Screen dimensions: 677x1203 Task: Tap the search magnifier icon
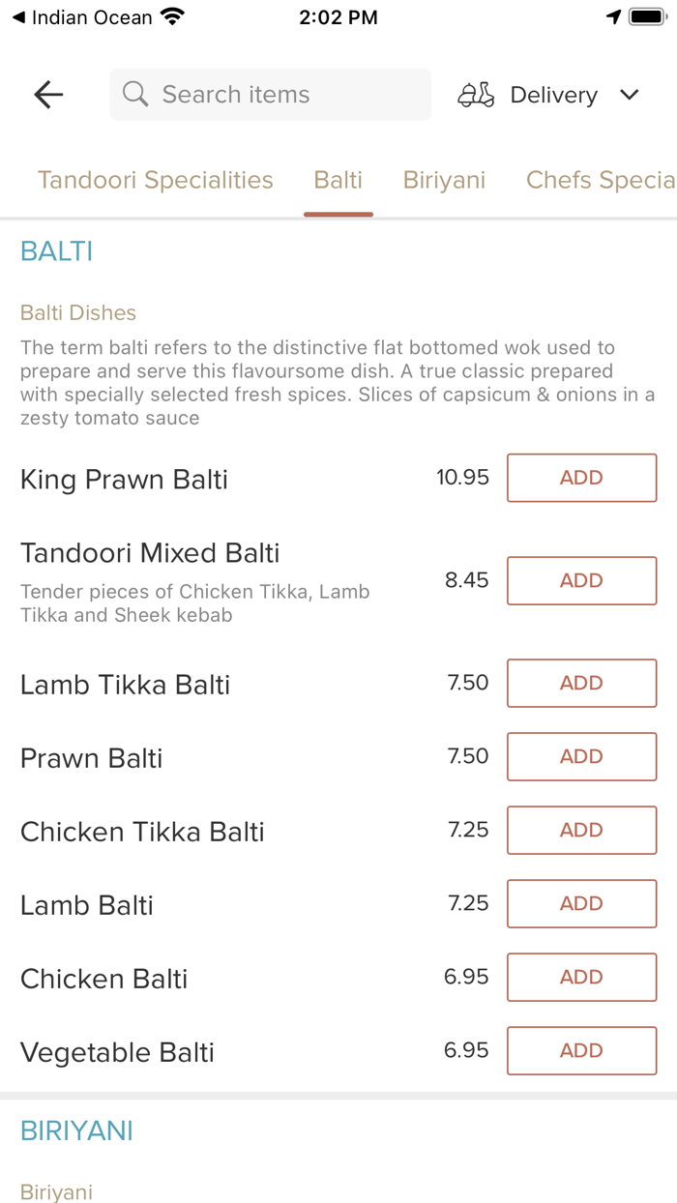136,94
